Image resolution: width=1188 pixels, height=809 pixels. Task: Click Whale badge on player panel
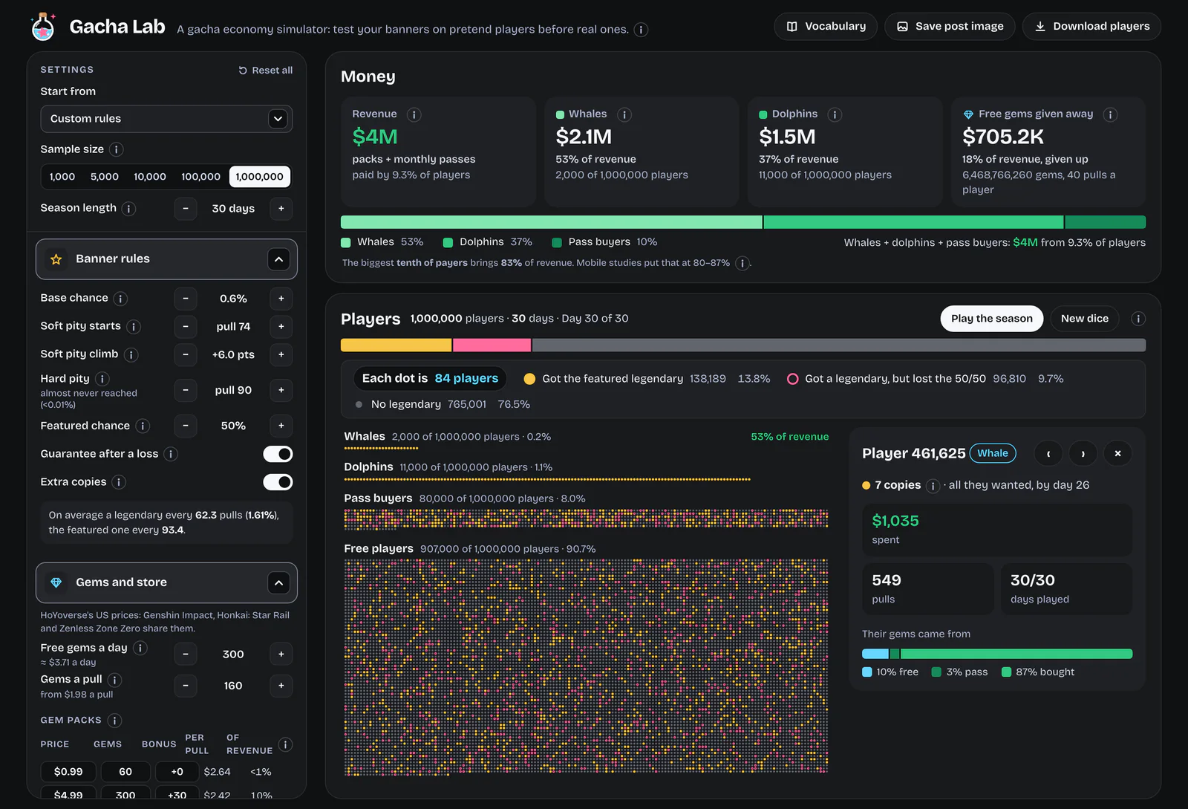[x=992, y=453]
